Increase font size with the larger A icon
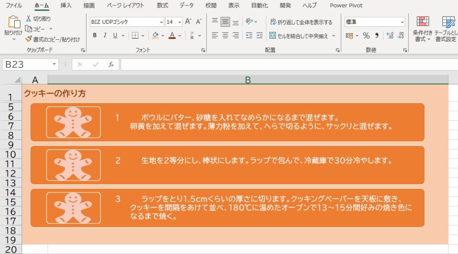 pos(188,22)
